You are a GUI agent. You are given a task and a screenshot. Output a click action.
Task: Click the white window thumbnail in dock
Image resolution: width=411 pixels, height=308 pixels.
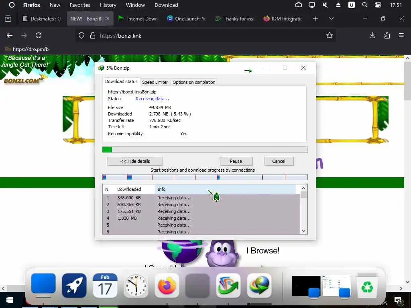pyautogui.click(x=336, y=286)
